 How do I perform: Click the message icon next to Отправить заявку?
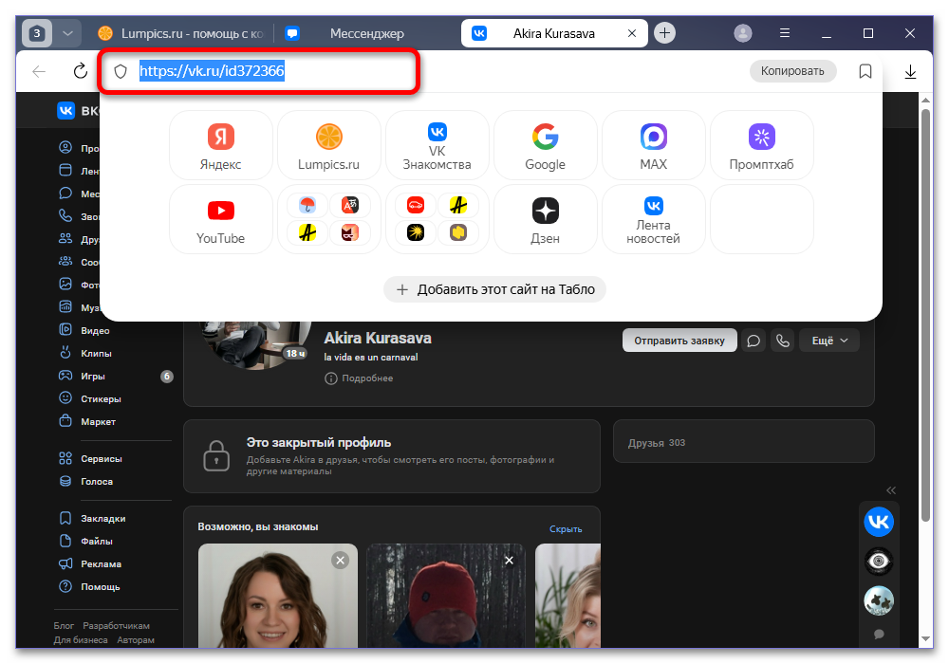pyautogui.click(x=754, y=341)
